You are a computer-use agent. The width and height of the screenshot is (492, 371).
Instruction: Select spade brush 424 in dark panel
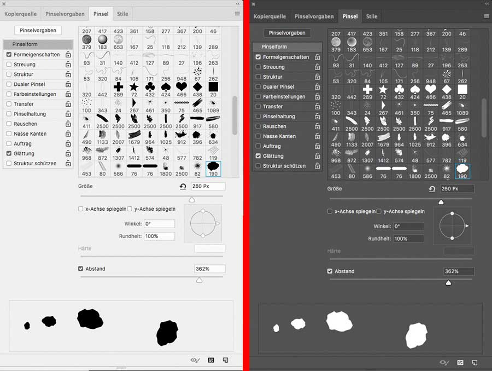point(415,92)
